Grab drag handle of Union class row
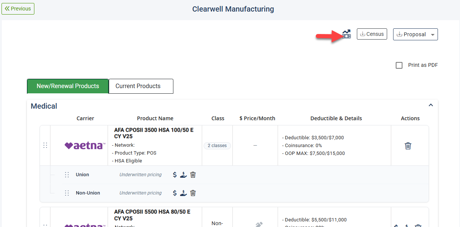The height and width of the screenshot is (227, 460). 67,175
